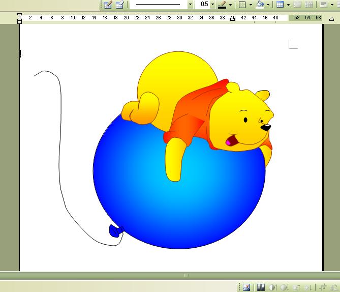Click the More Contrast icon

pos(273,287)
